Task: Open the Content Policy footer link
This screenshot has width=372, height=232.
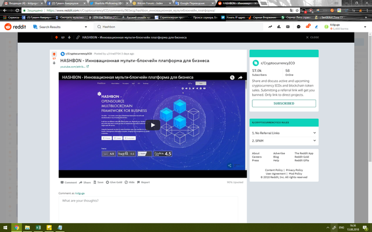Action: [274, 170]
